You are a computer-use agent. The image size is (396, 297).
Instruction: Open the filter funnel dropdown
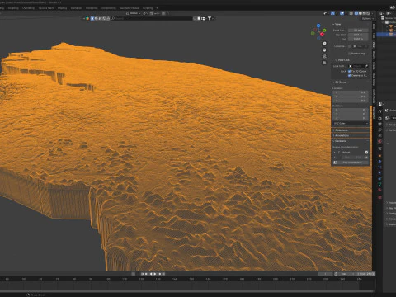(210, 18)
